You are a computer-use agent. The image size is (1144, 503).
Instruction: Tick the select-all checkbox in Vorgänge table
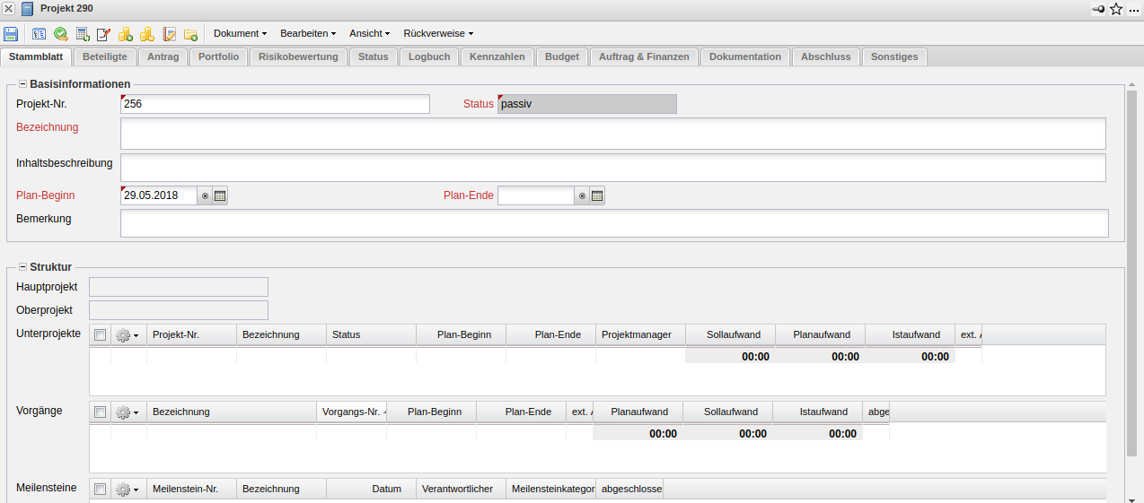tap(101, 412)
